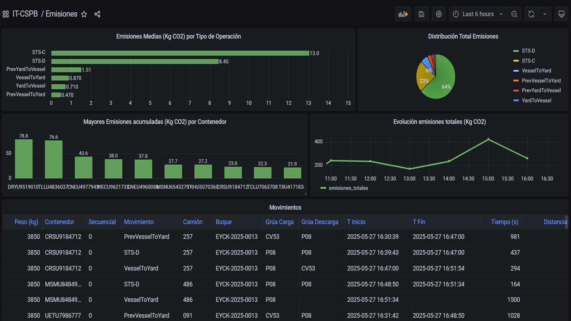Zoom out the time range

[514, 14]
